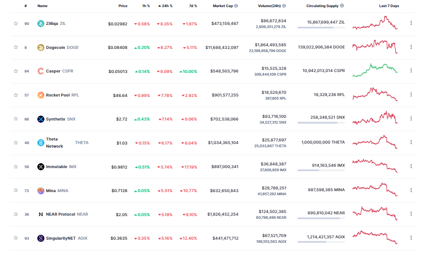Sort by Circulating Supply header text
This screenshot has width=421, height=253.
coord(322,6)
